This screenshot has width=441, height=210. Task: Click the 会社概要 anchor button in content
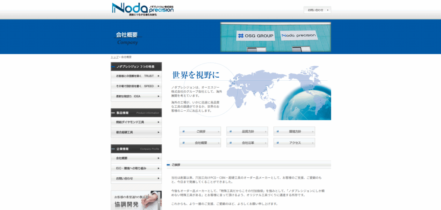(200, 143)
